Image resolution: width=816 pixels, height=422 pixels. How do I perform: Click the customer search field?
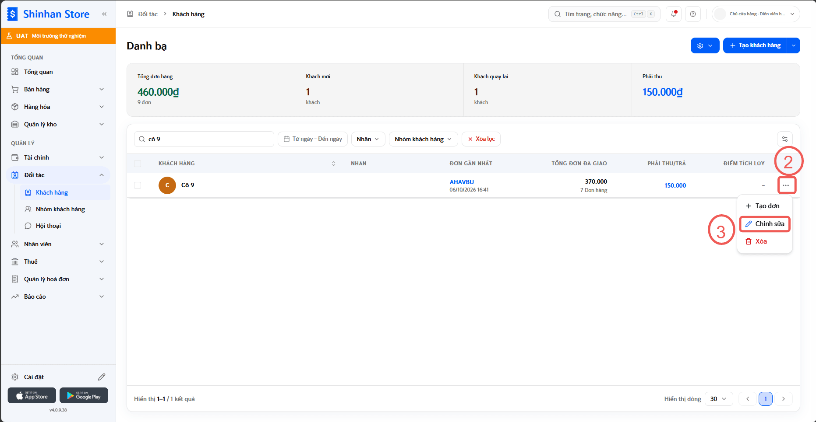pos(204,139)
